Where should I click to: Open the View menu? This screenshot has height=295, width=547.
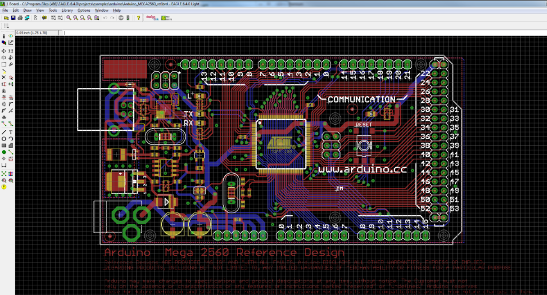40,11
